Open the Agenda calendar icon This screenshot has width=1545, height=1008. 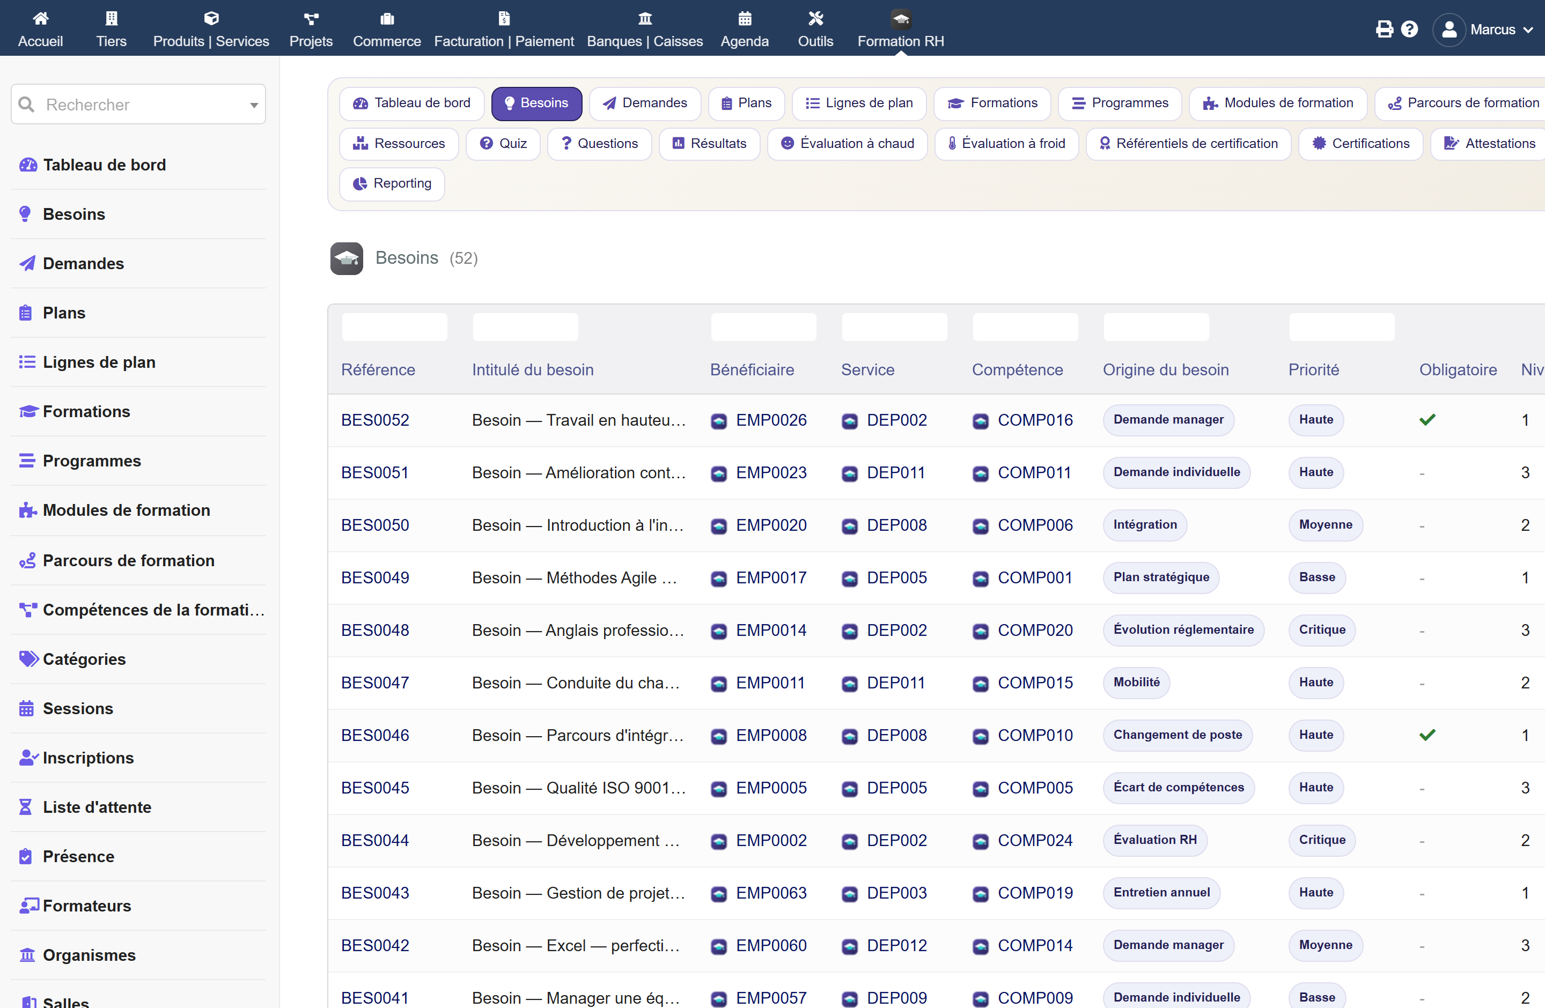745,18
